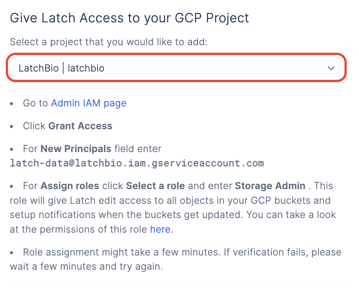Click the 'LatchBio' project name in the selector
The image size is (359, 293).
click(38, 69)
